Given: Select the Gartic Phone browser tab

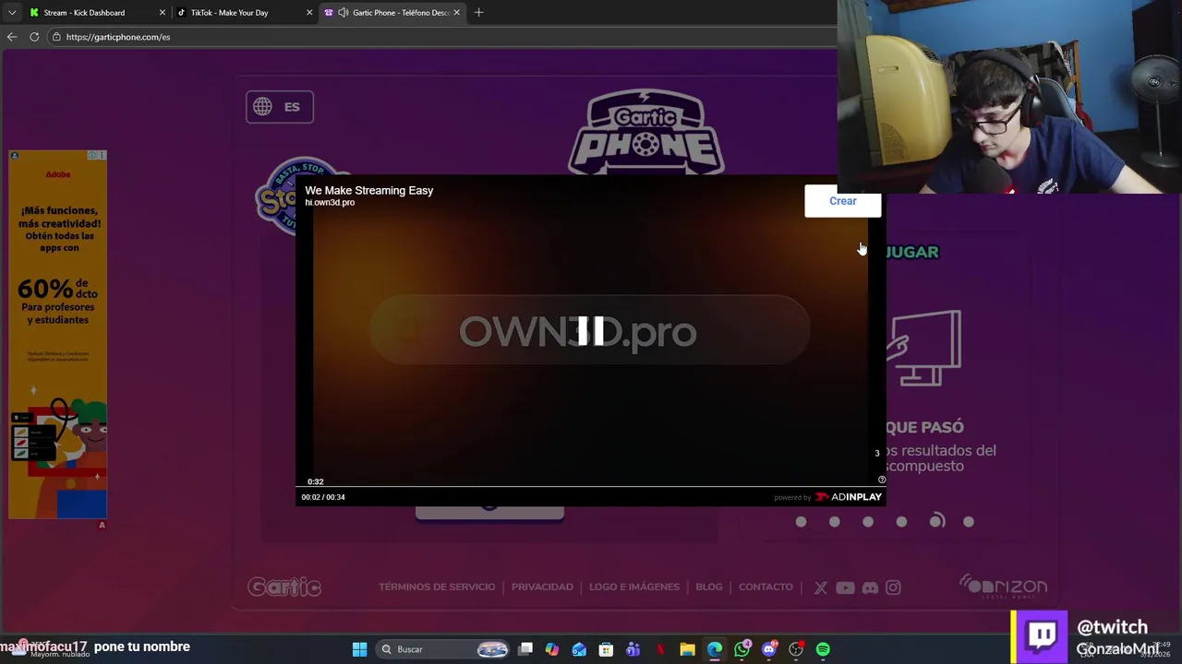Looking at the screenshot, I should click(x=392, y=13).
